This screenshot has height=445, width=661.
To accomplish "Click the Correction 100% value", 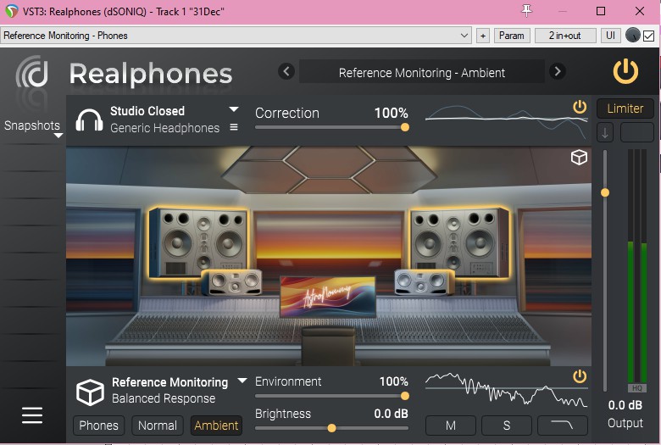I will click(391, 113).
